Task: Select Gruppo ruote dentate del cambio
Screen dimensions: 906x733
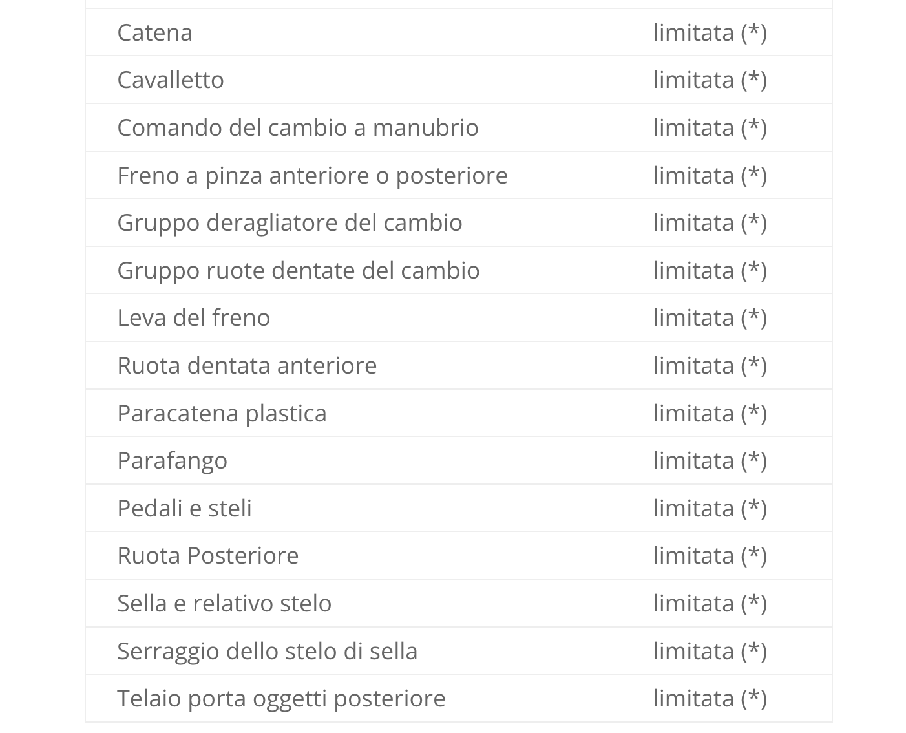Action: 298,270
